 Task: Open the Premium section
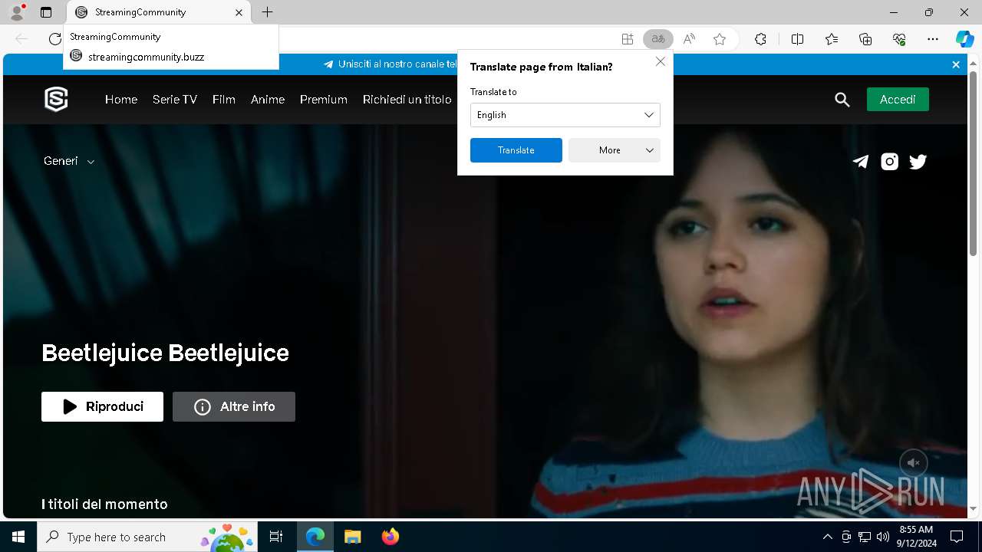click(324, 100)
